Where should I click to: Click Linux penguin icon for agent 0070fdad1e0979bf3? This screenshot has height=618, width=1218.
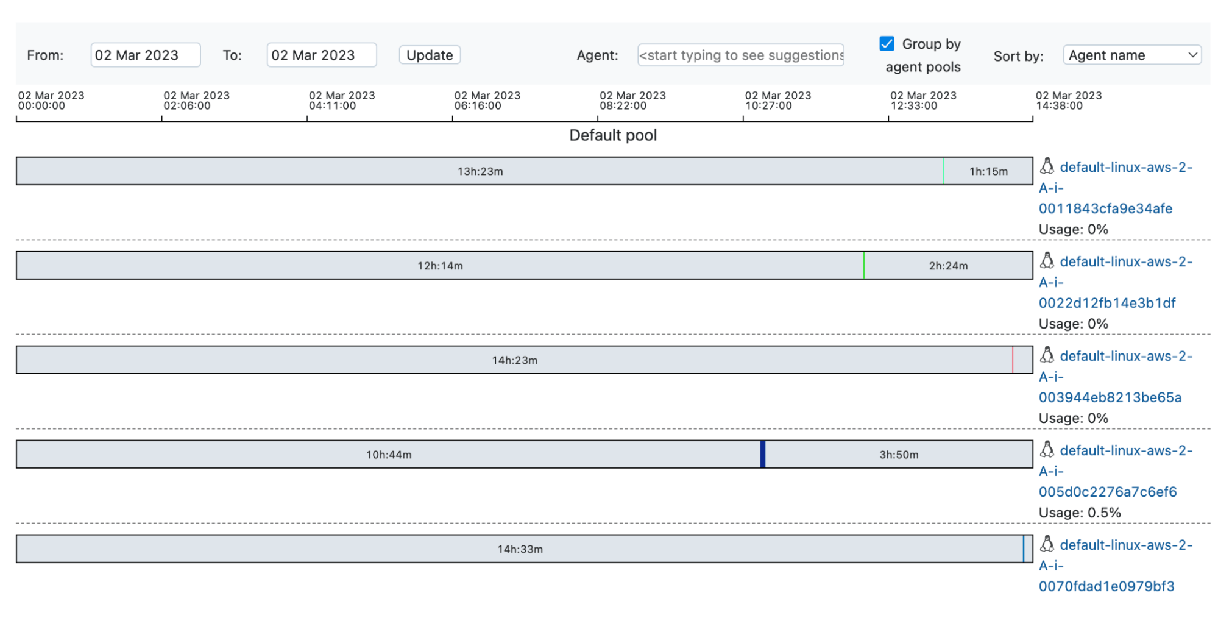1047,544
